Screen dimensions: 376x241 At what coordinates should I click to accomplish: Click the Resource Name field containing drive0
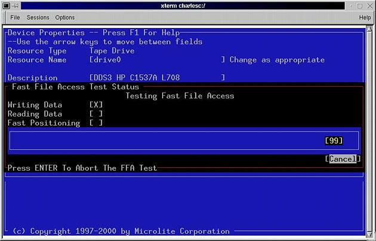point(158,60)
